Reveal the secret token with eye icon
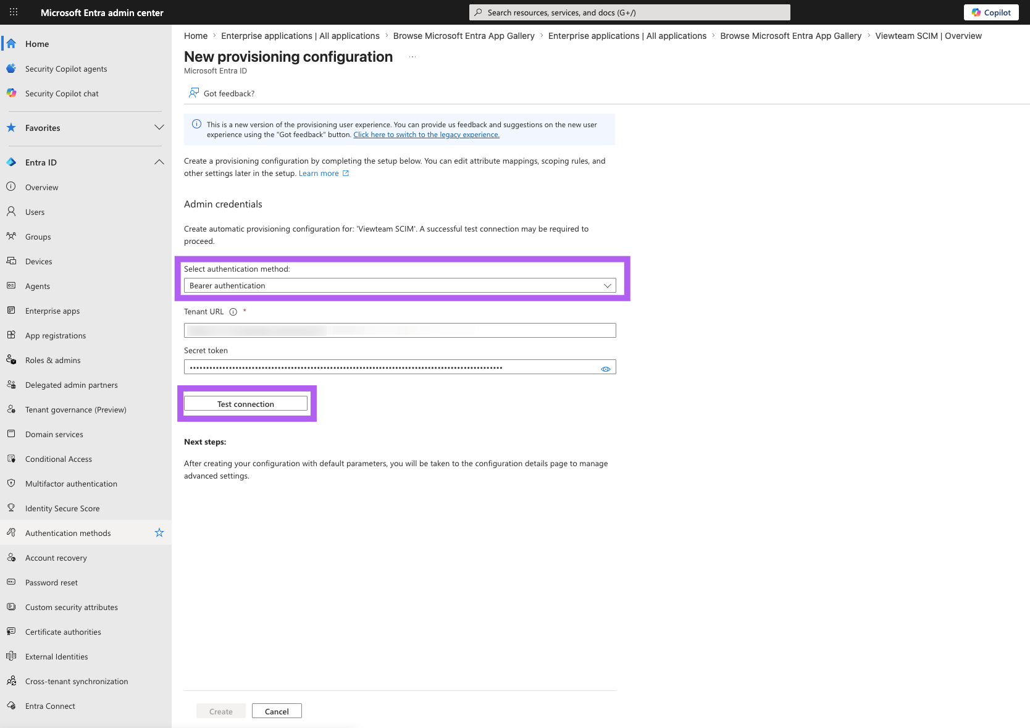Image resolution: width=1030 pixels, height=728 pixels. [606, 369]
